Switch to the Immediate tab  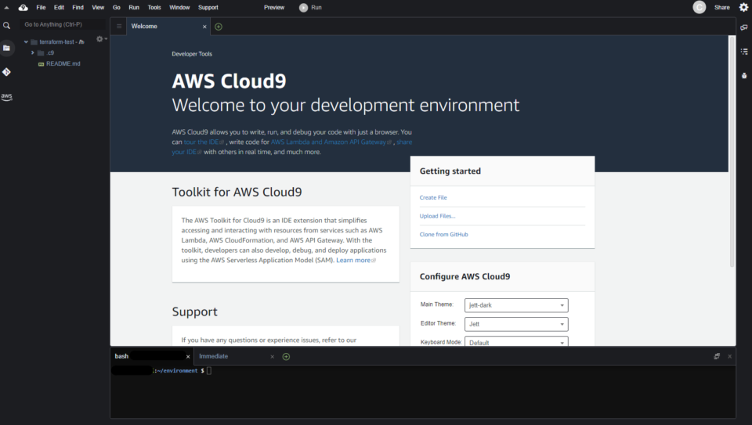(x=213, y=356)
